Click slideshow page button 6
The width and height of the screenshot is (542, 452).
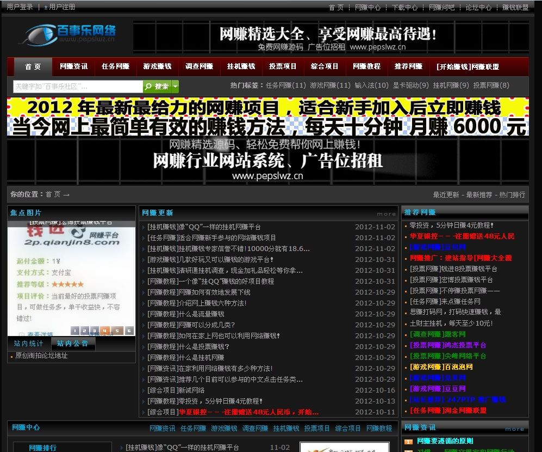(x=129, y=331)
